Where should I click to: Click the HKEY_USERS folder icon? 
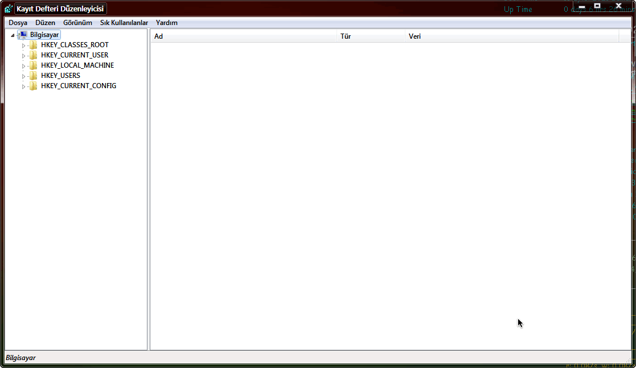[x=33, y=76]
